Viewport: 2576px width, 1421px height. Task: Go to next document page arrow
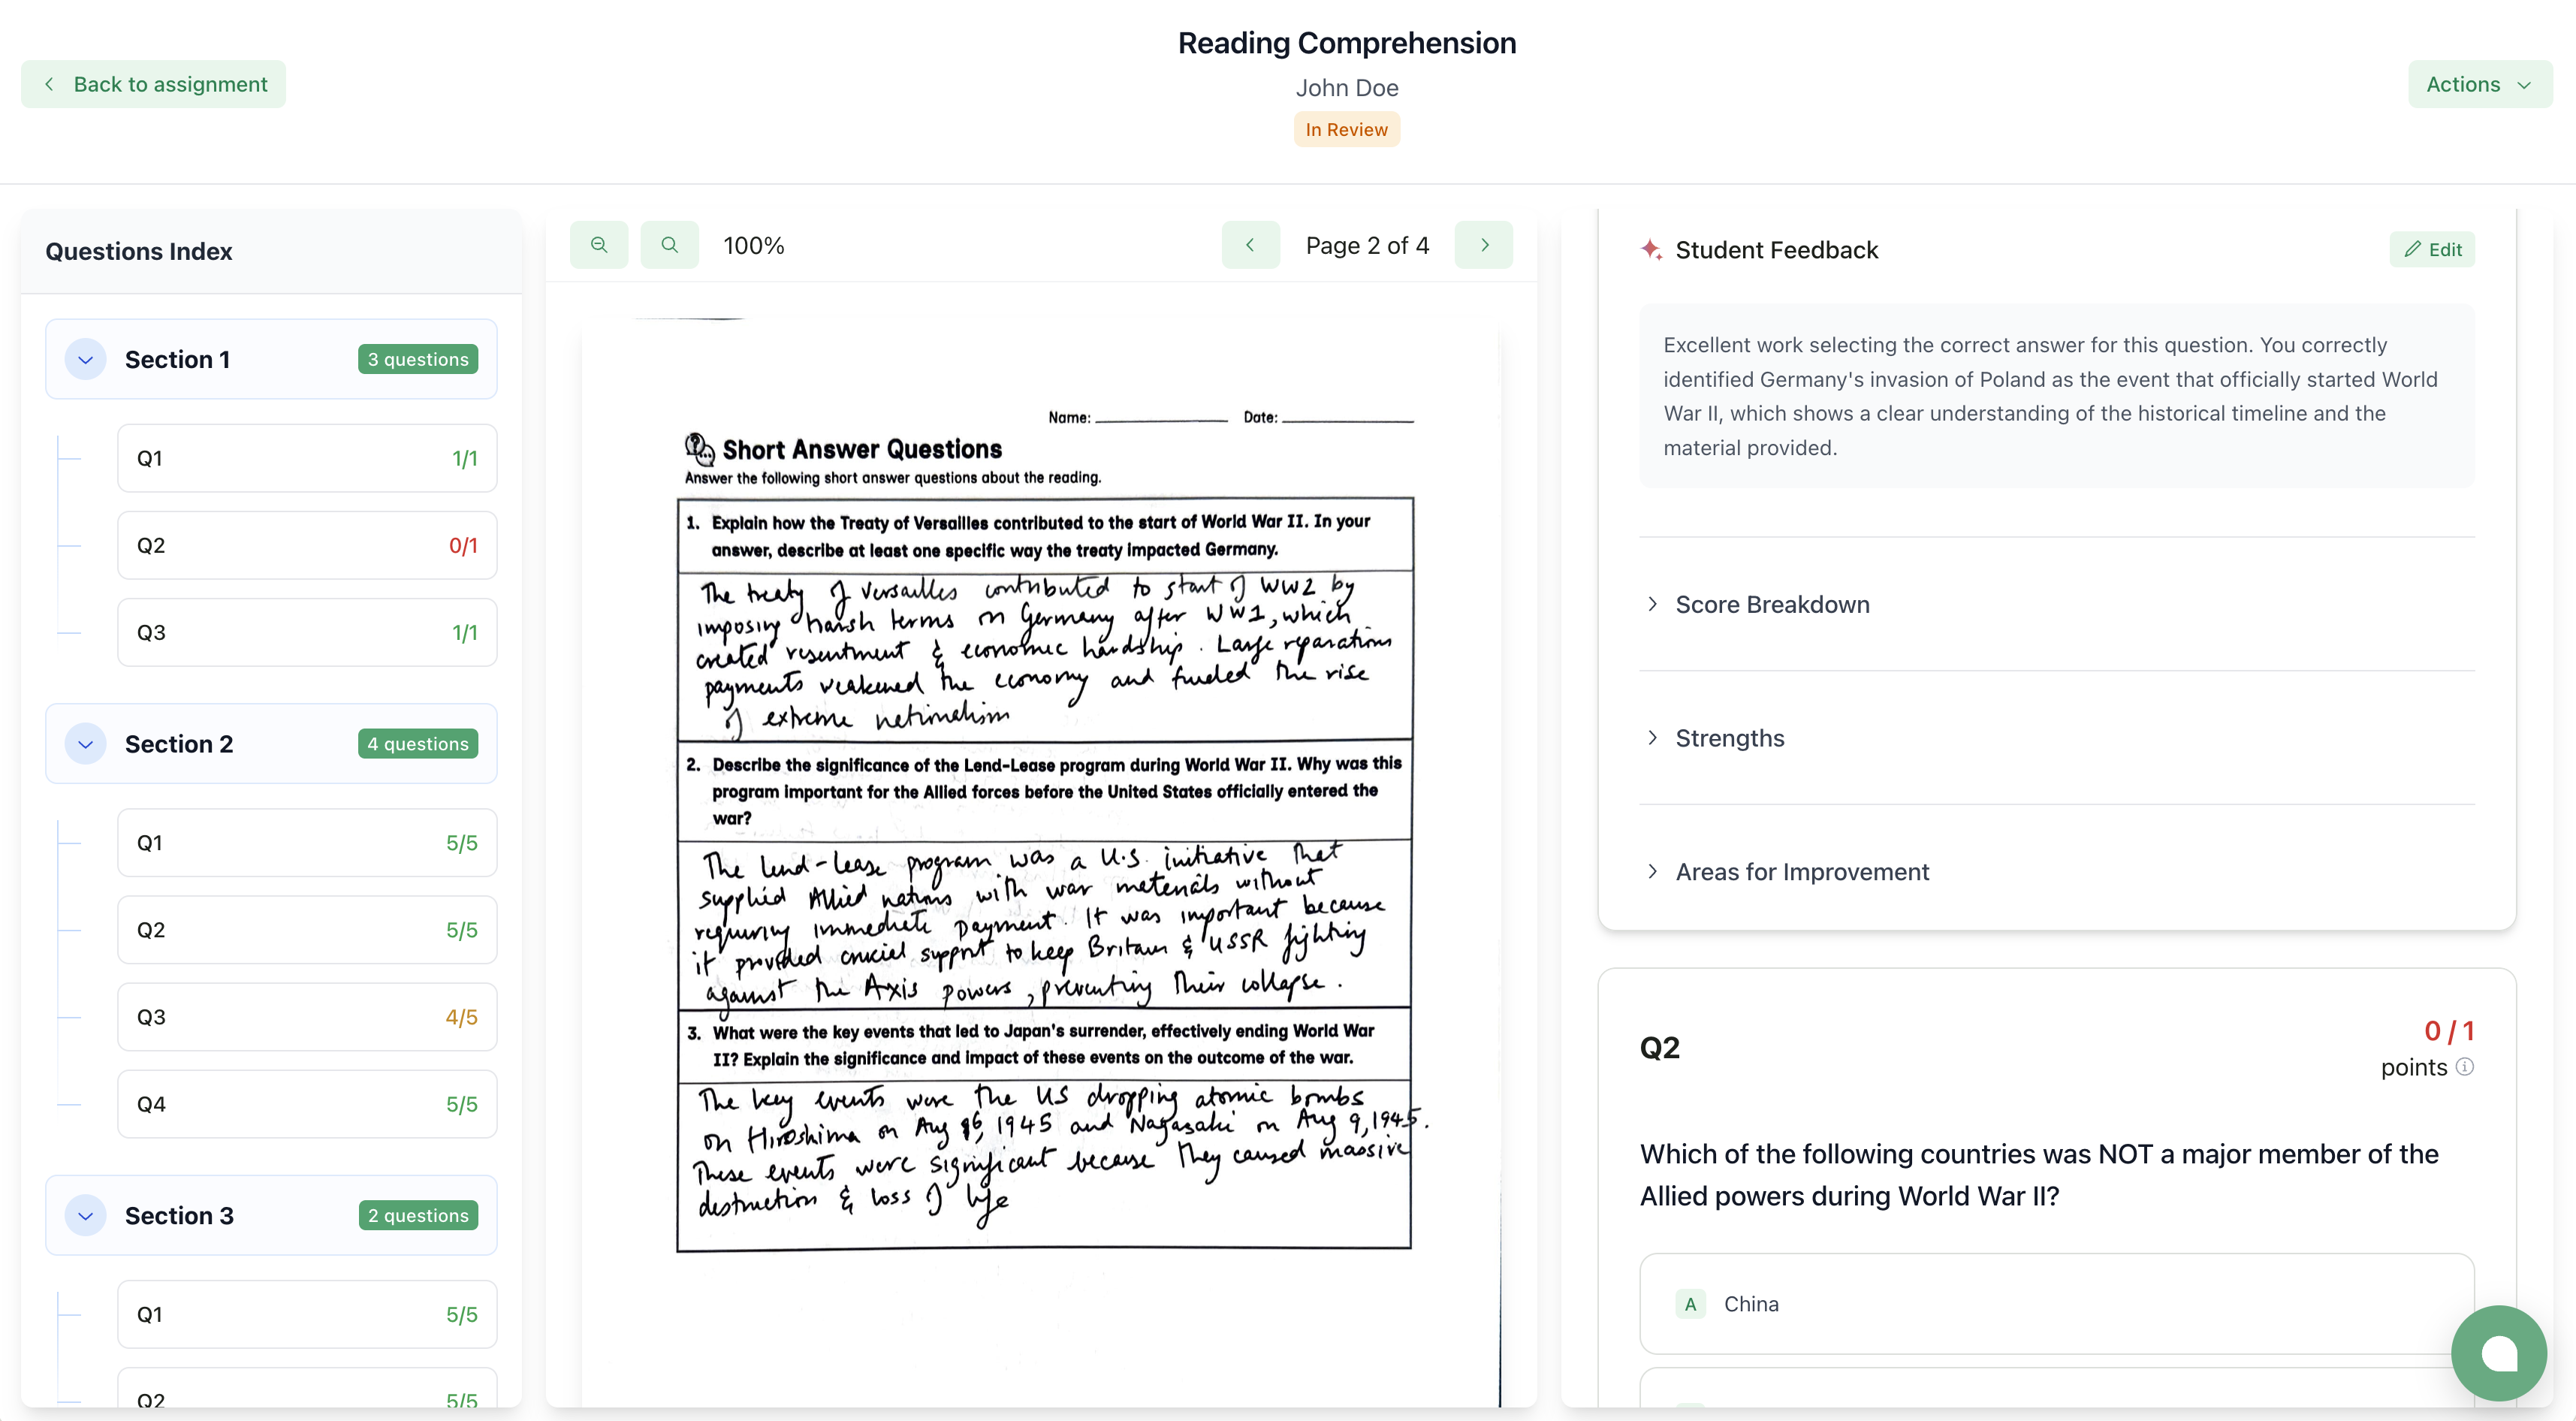click(1484, 245)
